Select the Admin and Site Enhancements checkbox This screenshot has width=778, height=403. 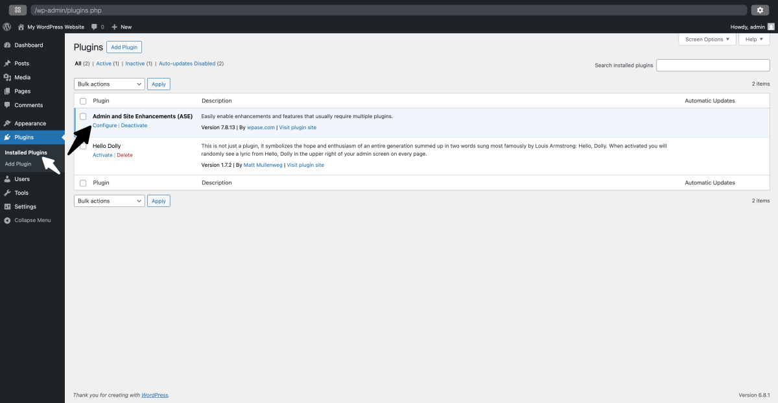83,116
